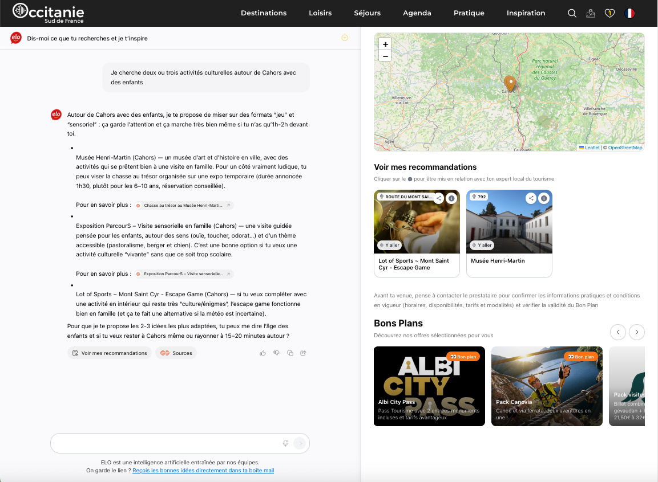Click Voir mes recommandations button in chat
Screen dimensions: 658x482
[110, 353]
